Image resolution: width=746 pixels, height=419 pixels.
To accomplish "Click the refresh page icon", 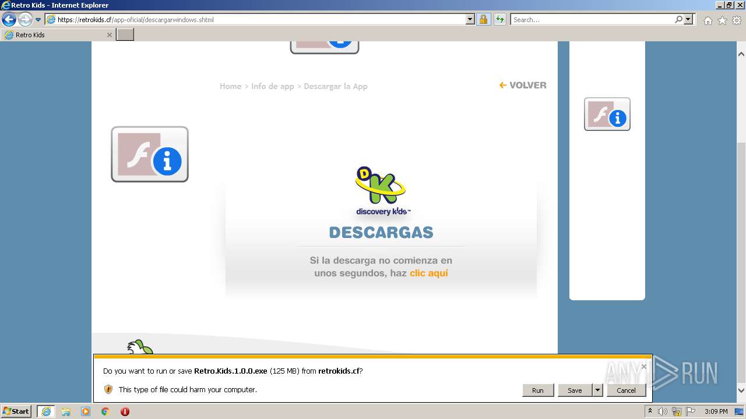I will coord(499,19).
